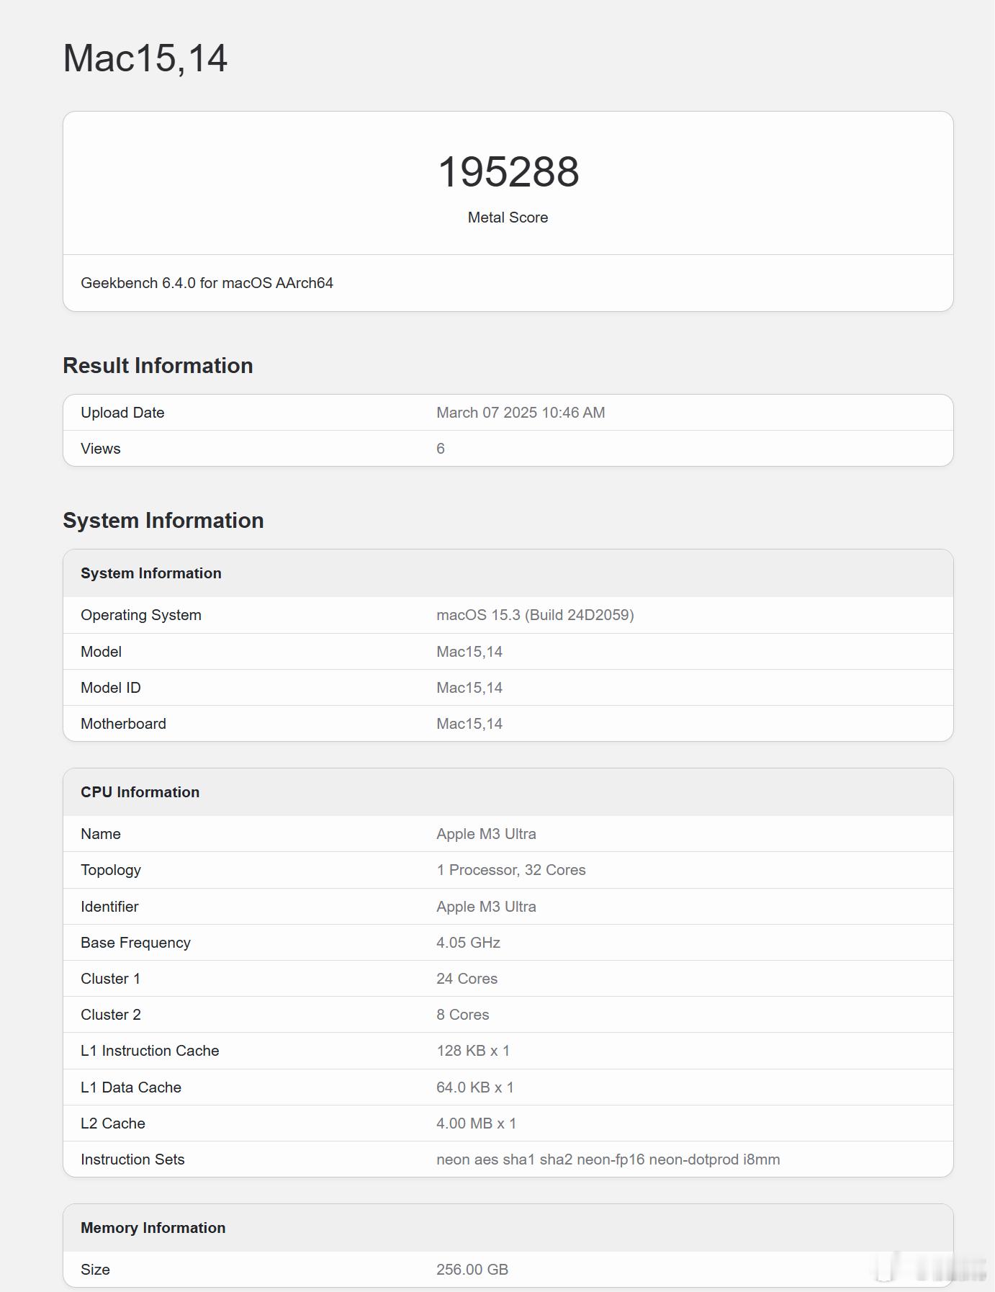
Task: Click the Views row label
Action: [101, 449]
